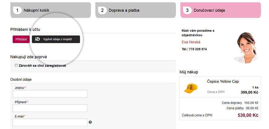Open the Nákupní košík step tab

51,10
